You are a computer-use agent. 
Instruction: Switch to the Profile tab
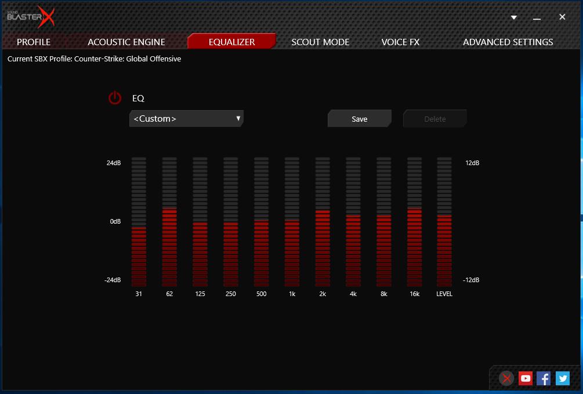point(34,42)
